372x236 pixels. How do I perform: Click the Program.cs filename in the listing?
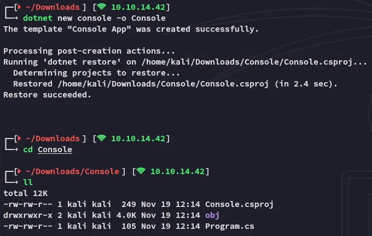pos(229,226)
